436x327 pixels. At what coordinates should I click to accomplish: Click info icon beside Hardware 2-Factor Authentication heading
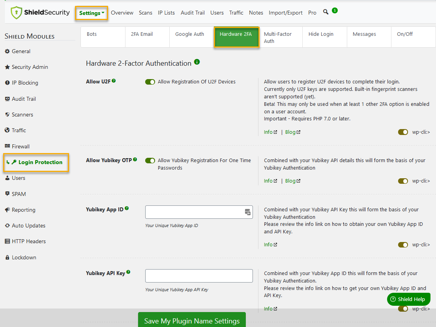point(197,62)
